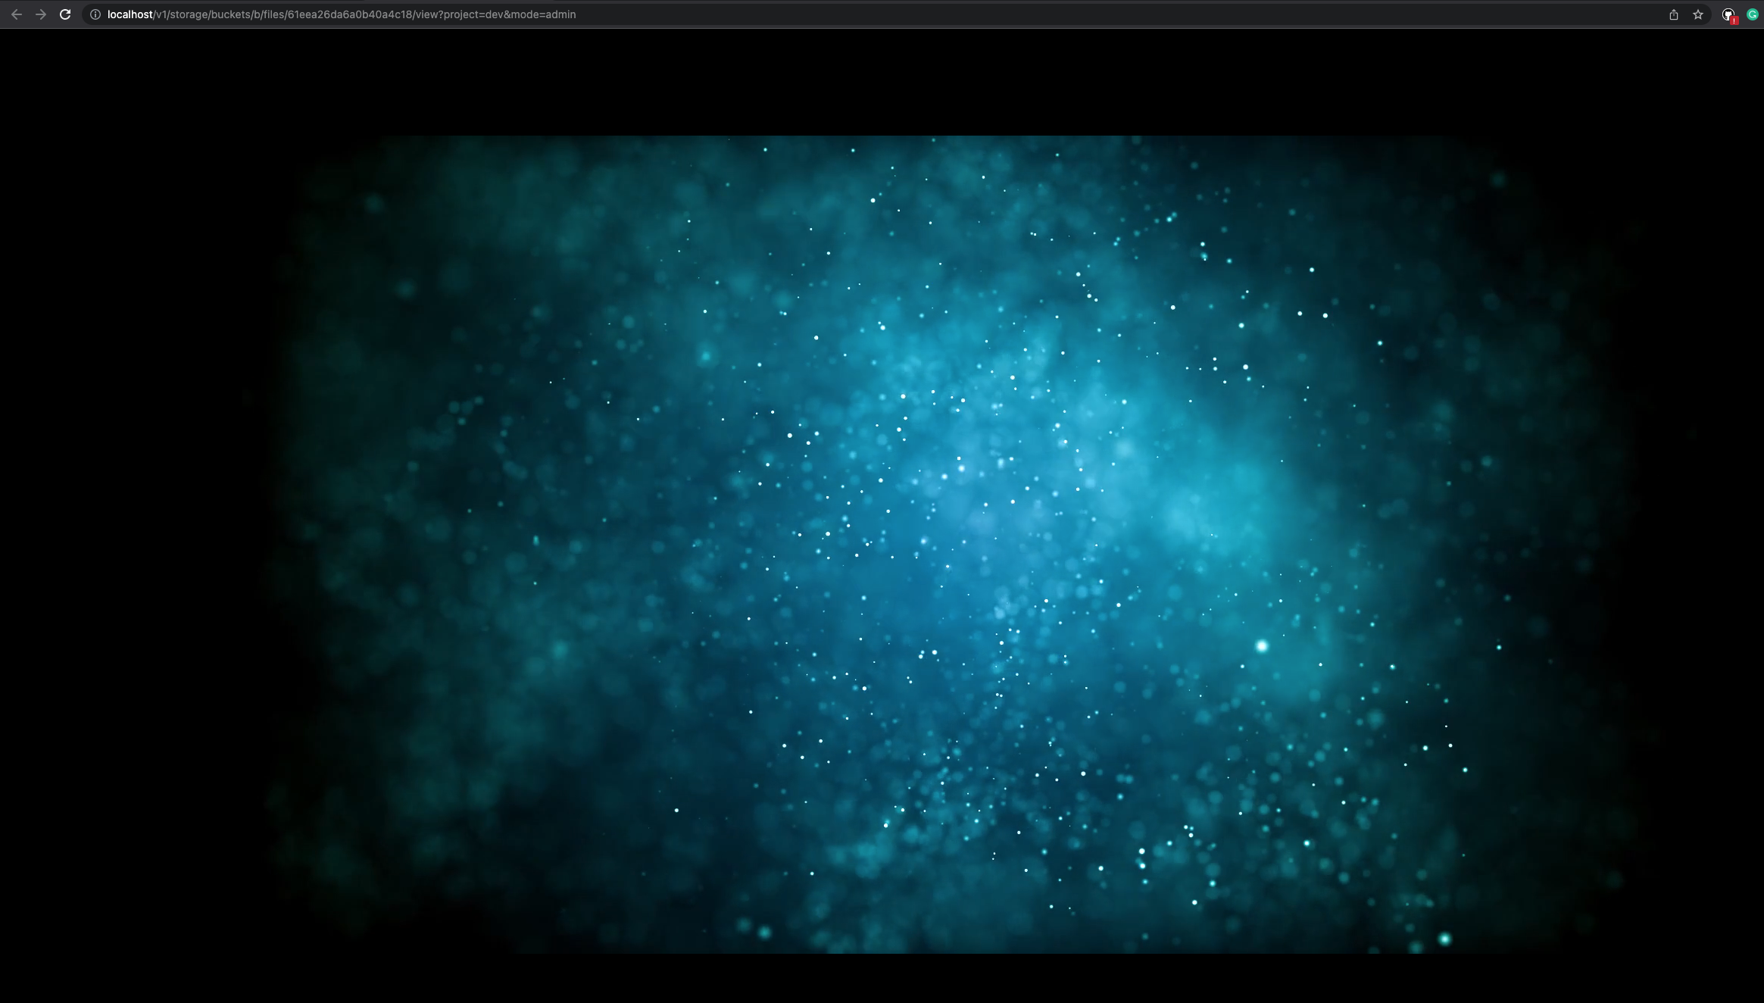This screenshot has width=1764, height=1003.
Task: Click the center of the blue particle image
Action: click(882, 544)
